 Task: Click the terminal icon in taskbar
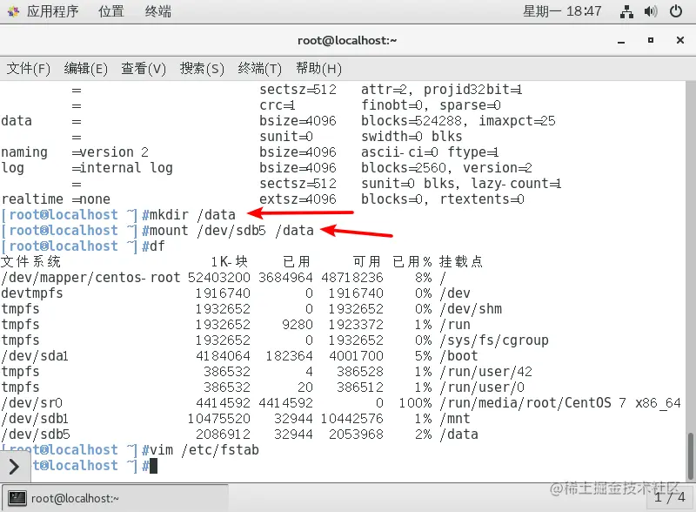point(17,498)
